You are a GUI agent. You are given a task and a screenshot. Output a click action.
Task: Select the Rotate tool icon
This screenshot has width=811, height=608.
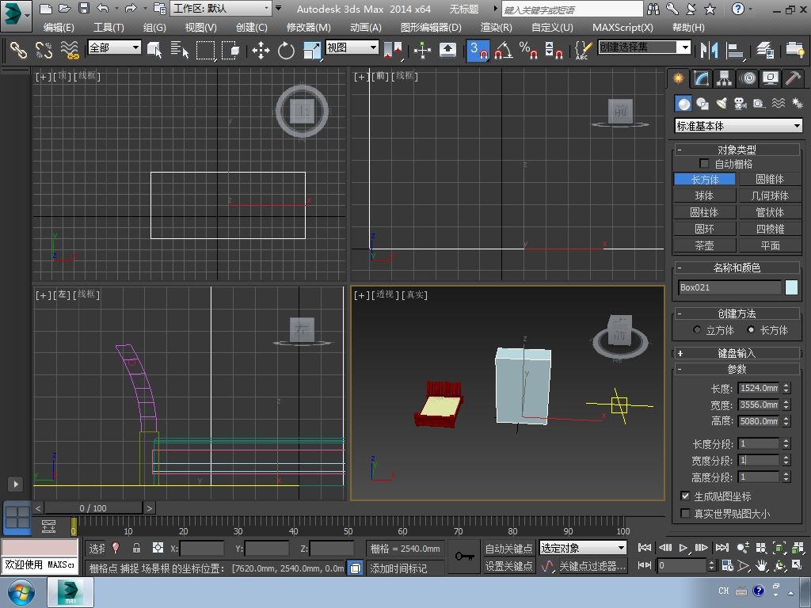[x=286, y=50]
